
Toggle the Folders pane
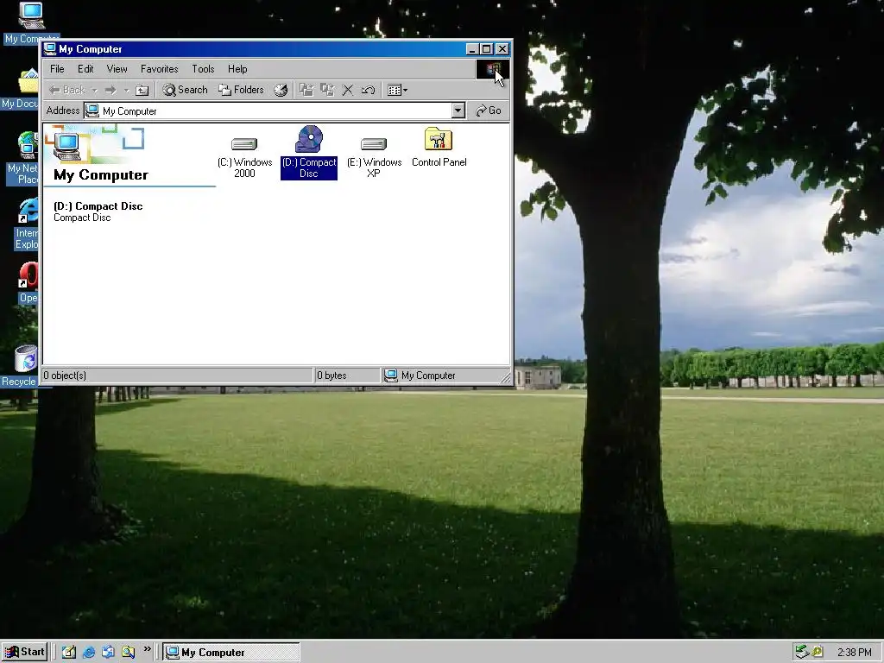(x=241, y=90)
